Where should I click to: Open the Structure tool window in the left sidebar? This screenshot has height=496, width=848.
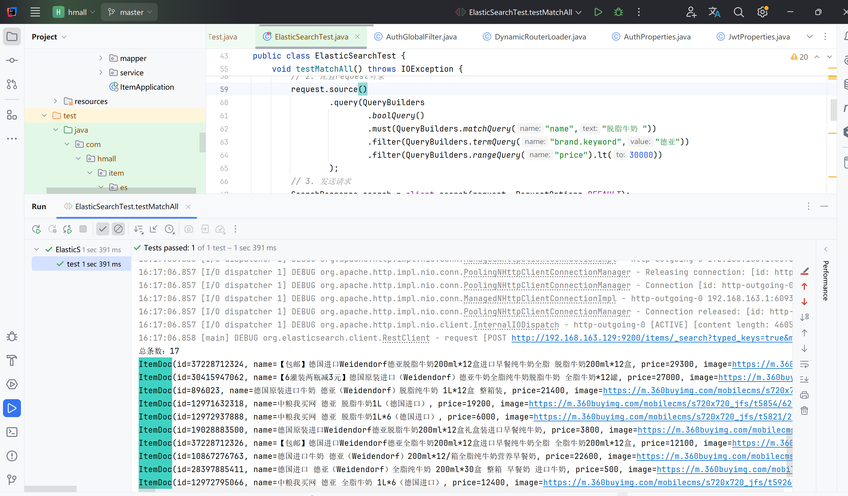pos(12,115)
